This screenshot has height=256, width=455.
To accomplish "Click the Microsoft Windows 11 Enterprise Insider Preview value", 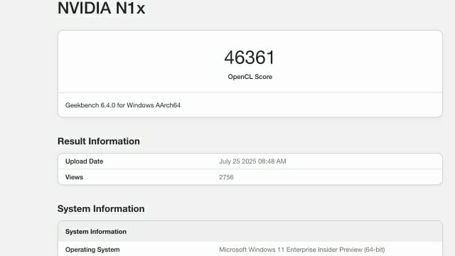I will pos(301,250).
